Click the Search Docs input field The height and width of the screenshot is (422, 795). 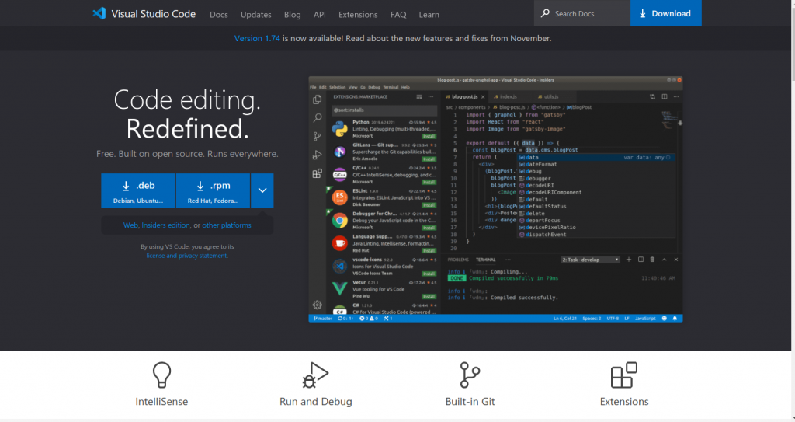click(581, 13)
